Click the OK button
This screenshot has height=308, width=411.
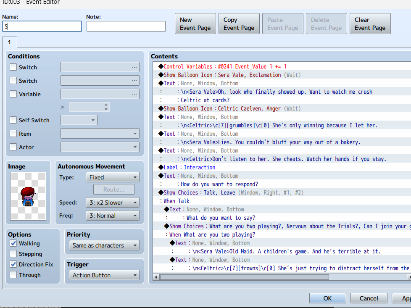327,298
